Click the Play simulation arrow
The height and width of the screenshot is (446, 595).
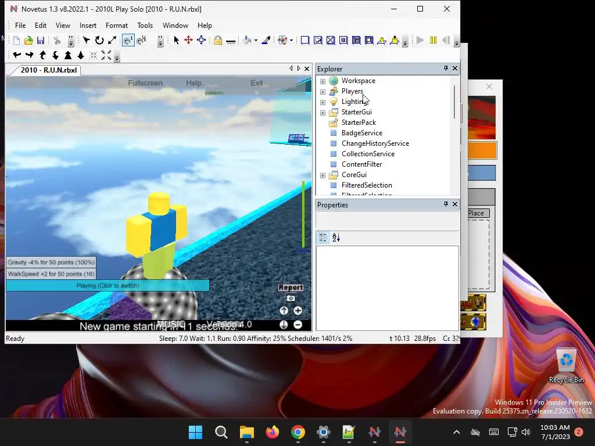point(420,40)
